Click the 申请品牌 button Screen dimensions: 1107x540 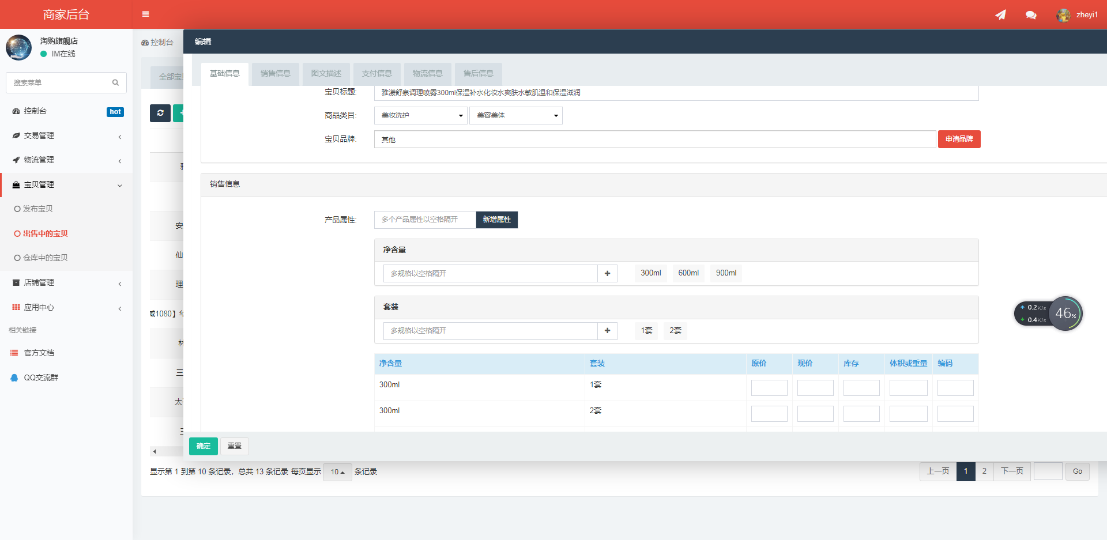[959, 139]
